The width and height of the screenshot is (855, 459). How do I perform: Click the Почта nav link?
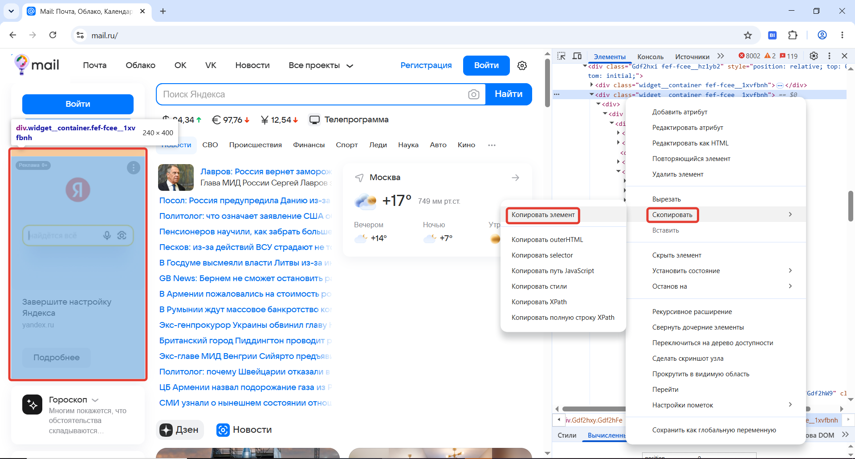click(95, 65)
